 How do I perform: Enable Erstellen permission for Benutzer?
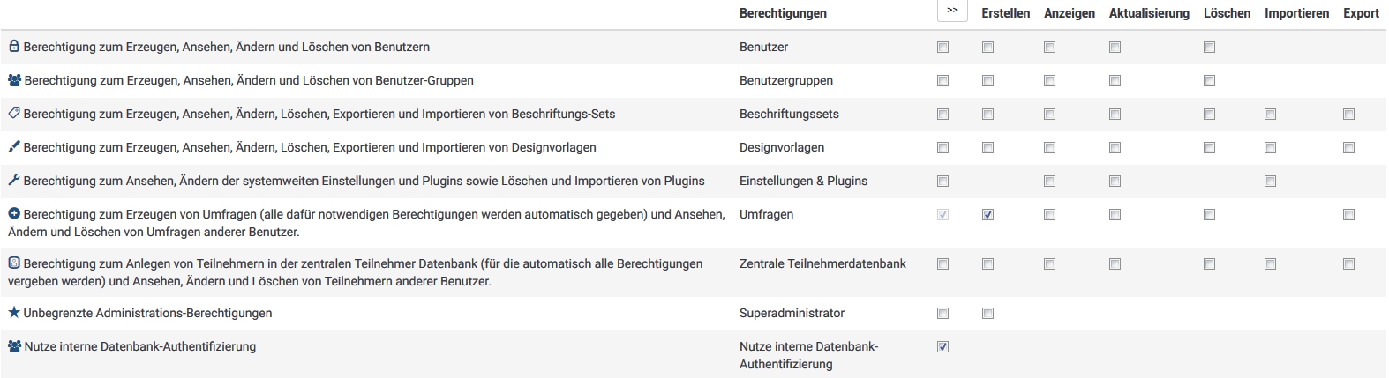click(987, 48)
